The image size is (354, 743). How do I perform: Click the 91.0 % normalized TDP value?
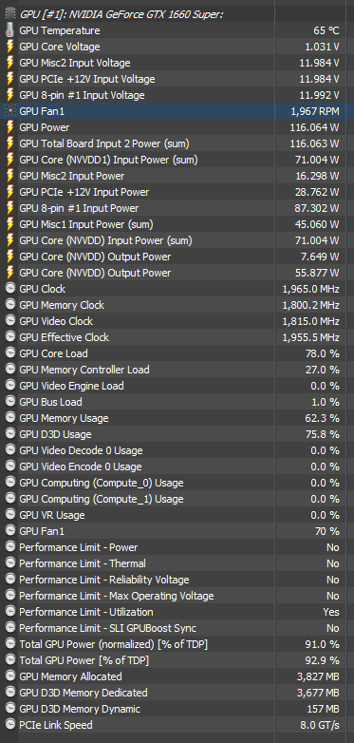(x=323, y=644)
